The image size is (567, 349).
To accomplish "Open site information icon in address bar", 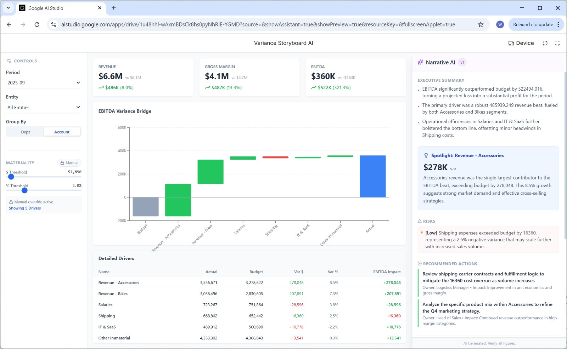I will click(54, 24).
